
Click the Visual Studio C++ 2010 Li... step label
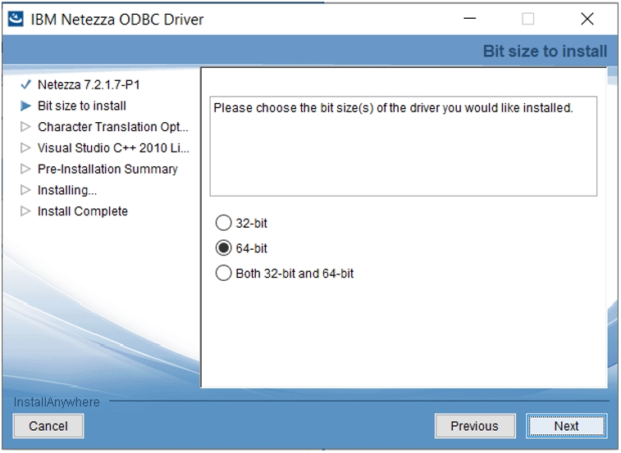pyautogui.click(x=113, y=148)
